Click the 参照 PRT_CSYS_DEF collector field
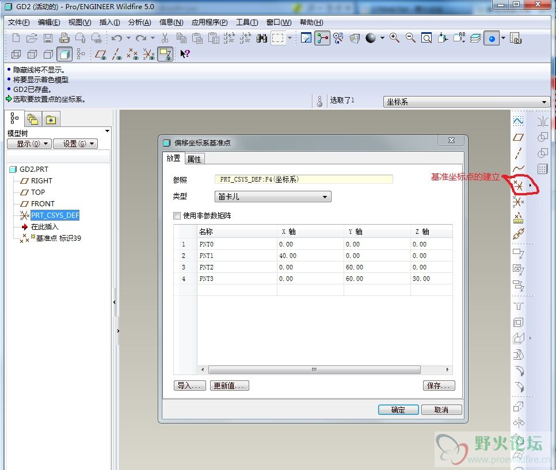Viewport: 556px width, 470px height. click(303, 179)
